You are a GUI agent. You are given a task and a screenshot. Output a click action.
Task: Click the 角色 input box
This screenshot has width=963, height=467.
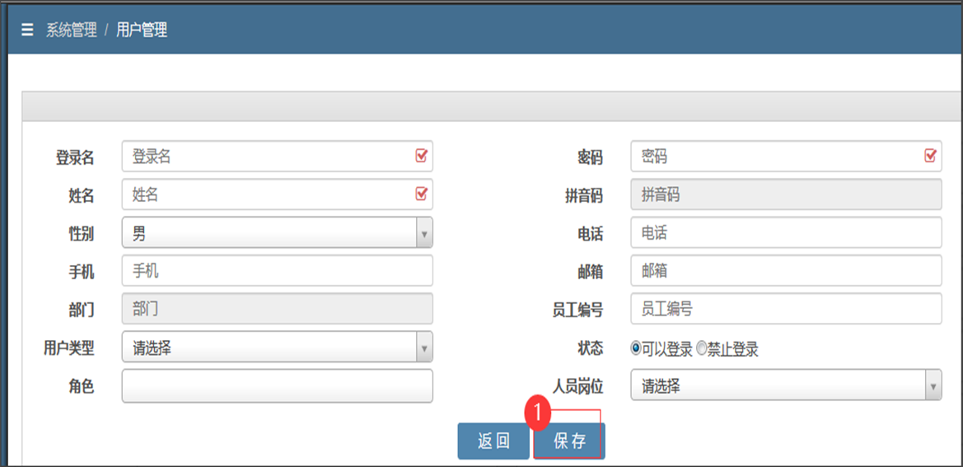(277, 386)
